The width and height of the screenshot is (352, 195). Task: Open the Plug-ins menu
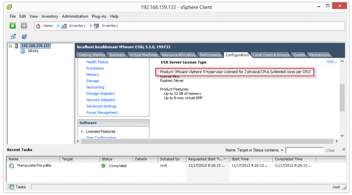[99, 16]
